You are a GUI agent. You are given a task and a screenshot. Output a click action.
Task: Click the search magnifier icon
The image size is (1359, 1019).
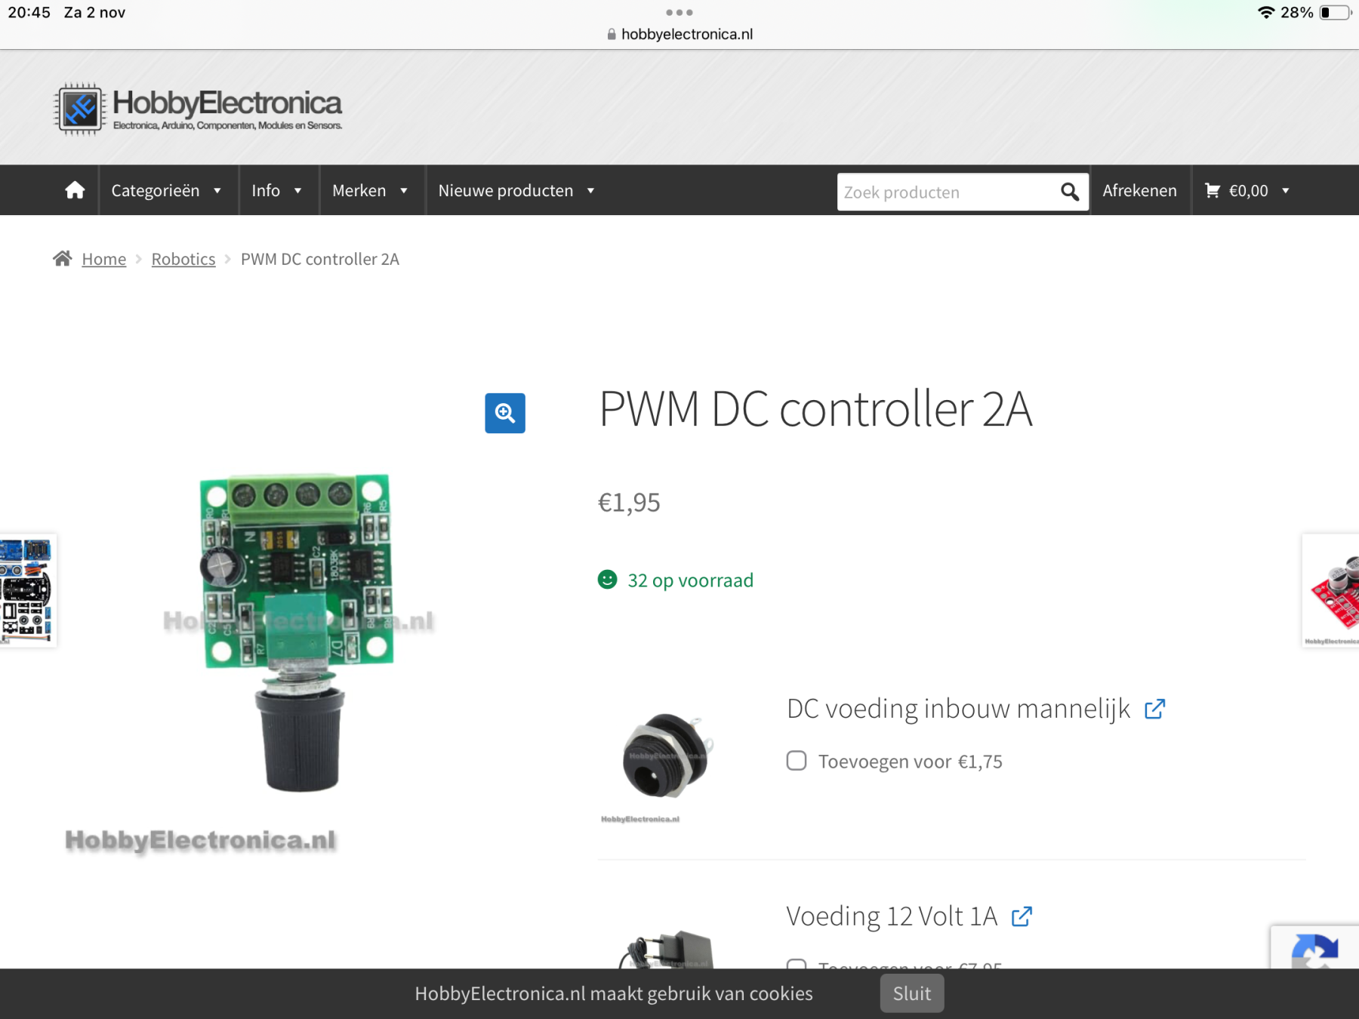coord(1069,192)
